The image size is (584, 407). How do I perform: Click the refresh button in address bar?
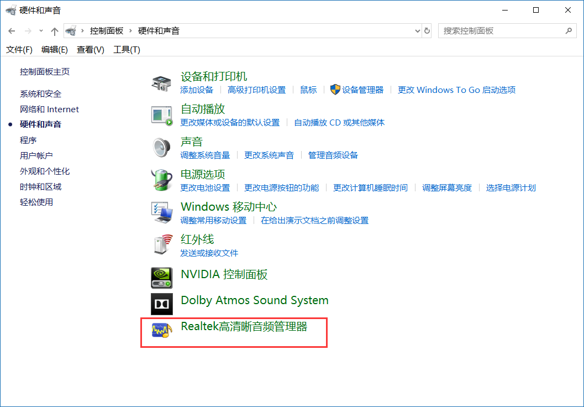tap(427, 31)
